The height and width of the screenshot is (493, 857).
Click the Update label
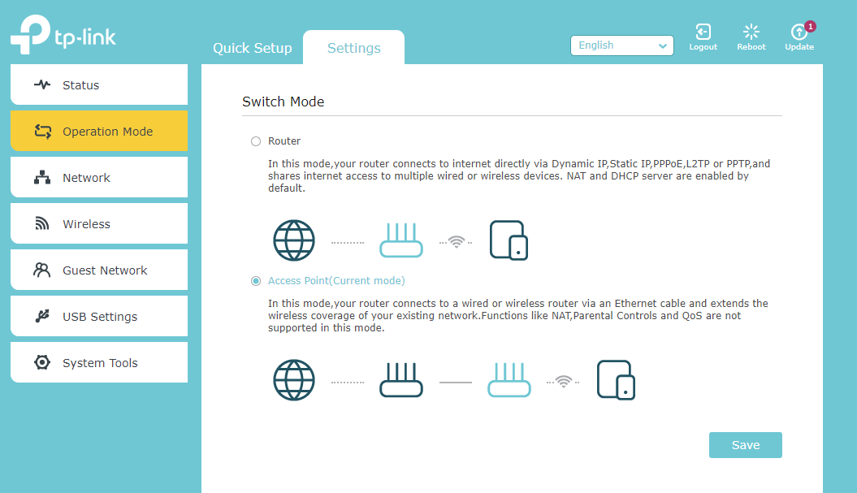click(x=799, y=47)
